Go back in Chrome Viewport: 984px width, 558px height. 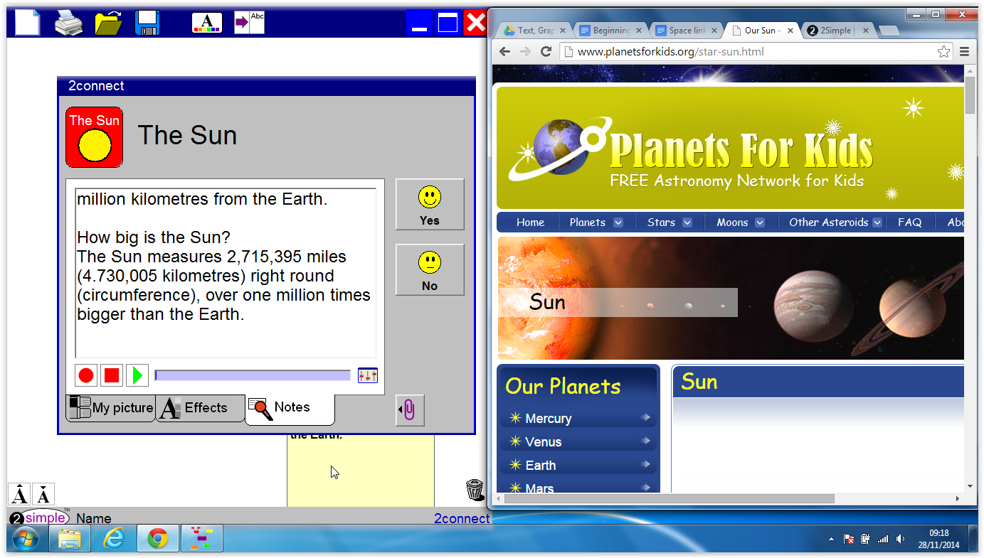coord(504,51)
